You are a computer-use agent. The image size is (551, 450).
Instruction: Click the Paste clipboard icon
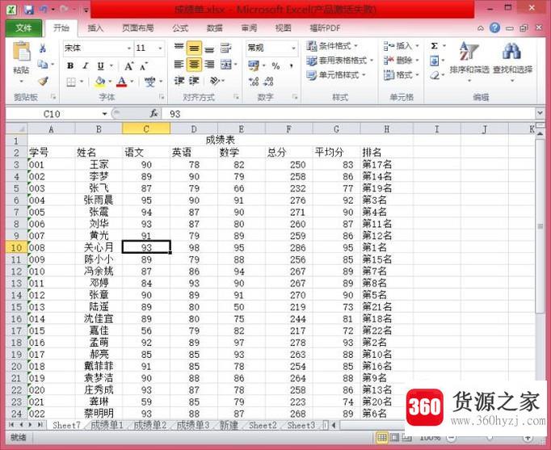click(22, 52)
